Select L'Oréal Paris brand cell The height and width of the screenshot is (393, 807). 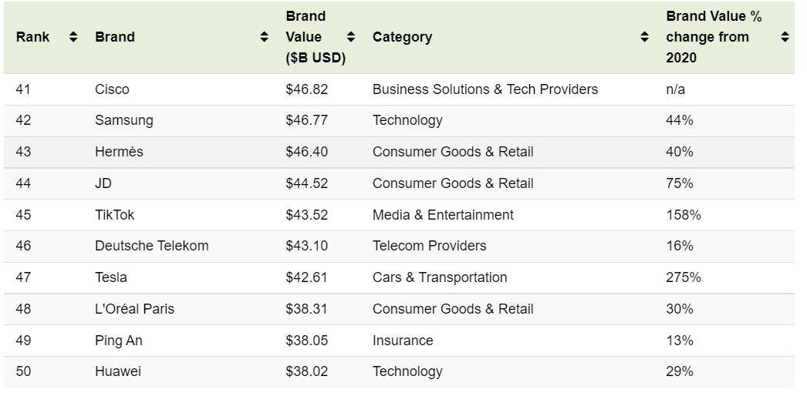click(135, 309)
